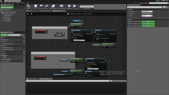This screenshot has width=169, height=95.
Task: Click the graduation cap tutorial icon
Action: [x=159, y=1]
